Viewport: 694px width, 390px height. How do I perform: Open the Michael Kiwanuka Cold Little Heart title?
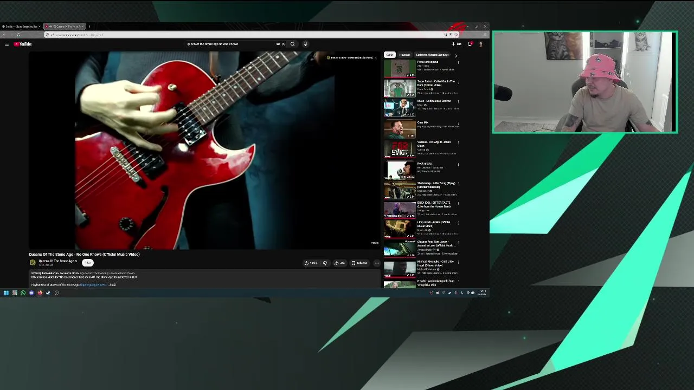point(435,263)
